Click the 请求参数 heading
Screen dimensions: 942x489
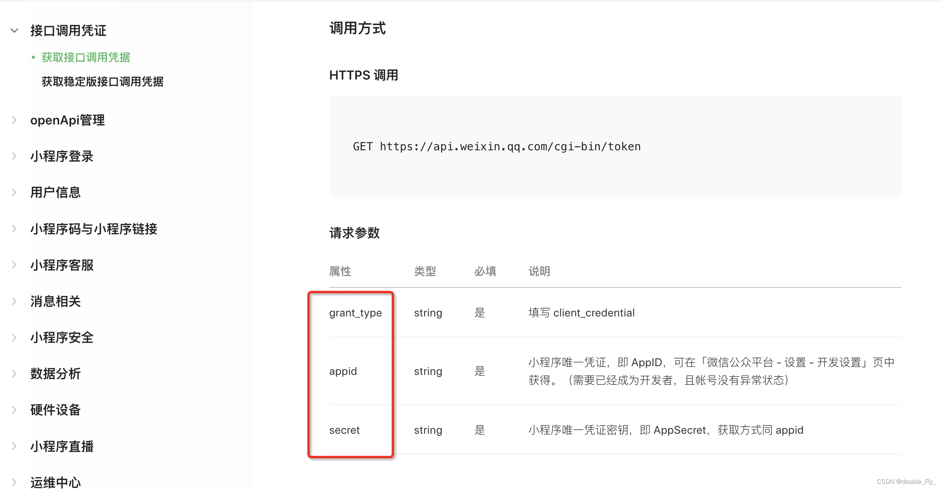(x=355, y=233)
